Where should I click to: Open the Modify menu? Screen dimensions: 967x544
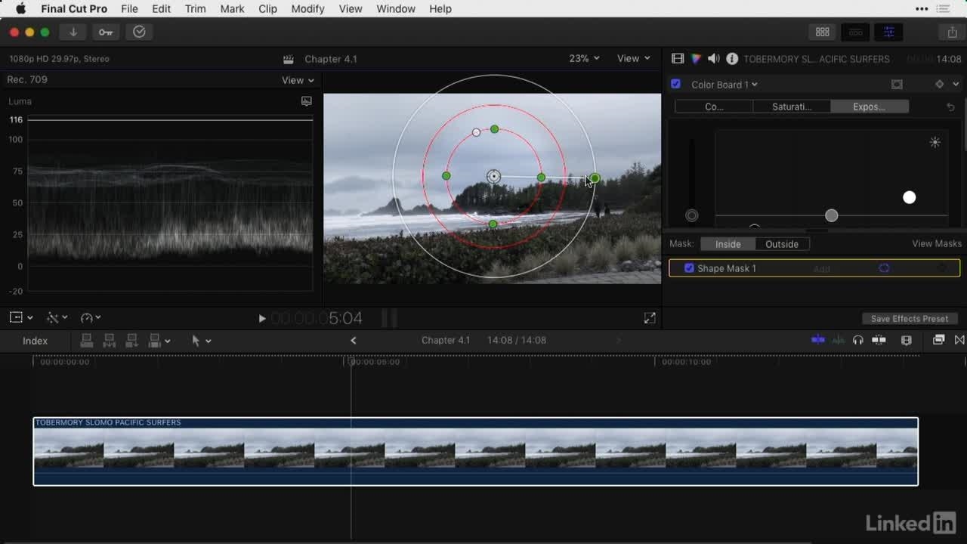(x=307, y=9)
